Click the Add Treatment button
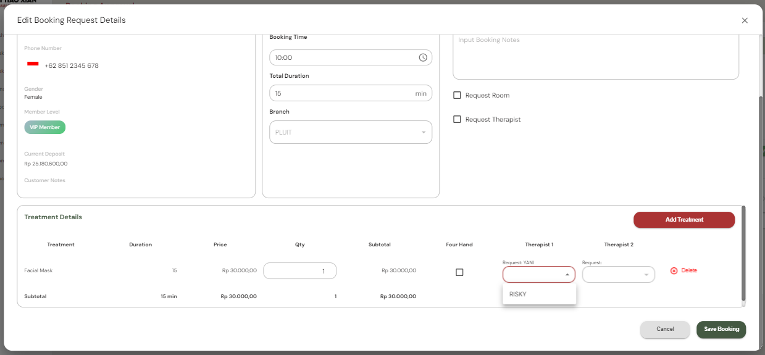The height and width of the screenshot is (355, 765). click(683, 220)
